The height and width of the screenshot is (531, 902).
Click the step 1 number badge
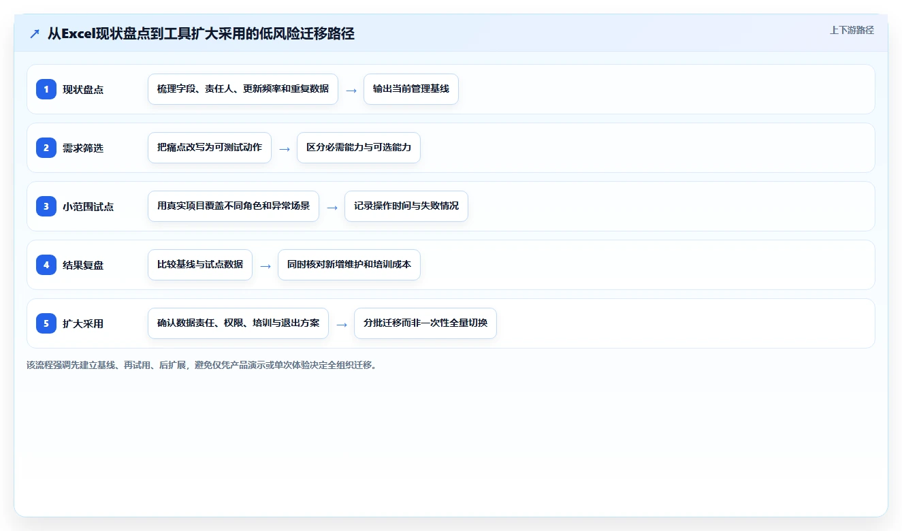(46, 89)
